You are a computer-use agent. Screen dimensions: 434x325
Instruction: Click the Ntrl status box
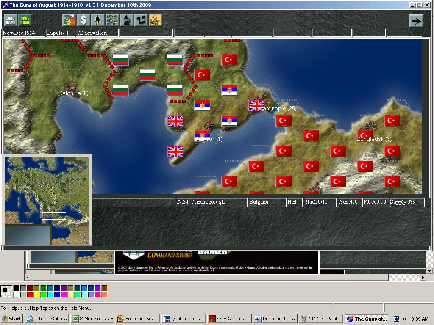(295, 202)
